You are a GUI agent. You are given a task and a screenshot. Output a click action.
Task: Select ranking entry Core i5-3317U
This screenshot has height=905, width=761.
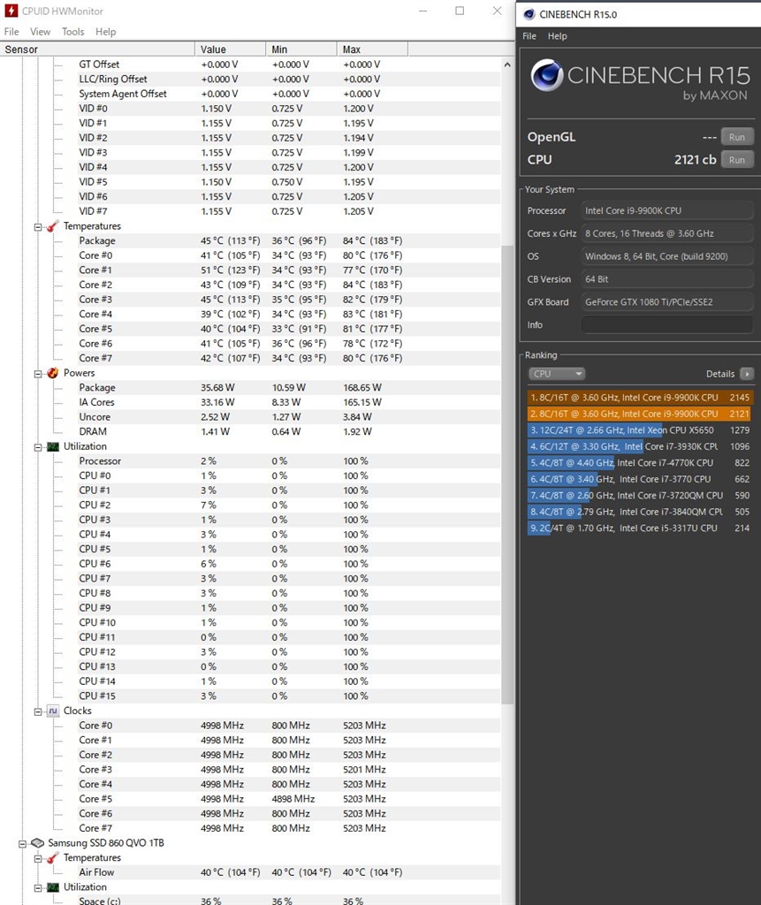click(640, 529)
